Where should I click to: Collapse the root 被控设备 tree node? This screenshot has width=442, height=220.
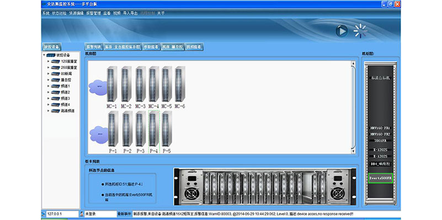point(44,55)
